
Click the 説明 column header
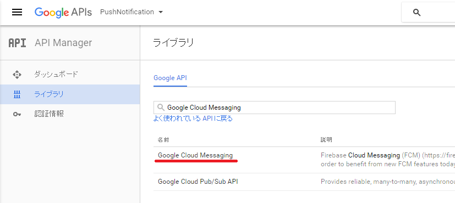point(326,140)
